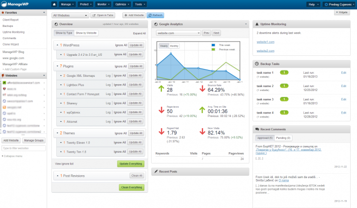Screen dimensions: 357x208
Task: Click the Favorites star icon
Action: (x=3, y=13)
